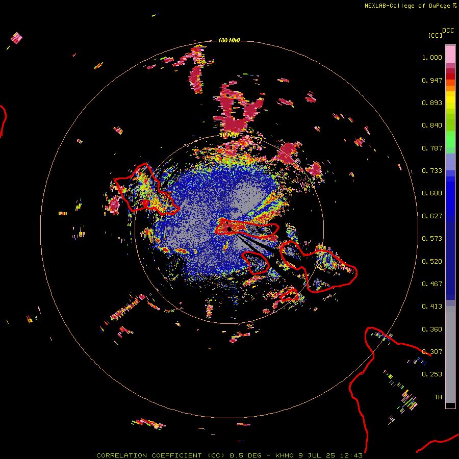Click the NEXLAB-College of DuPage title text
The width and height of the screenshot is (459, 459).
tap(407, 6)
